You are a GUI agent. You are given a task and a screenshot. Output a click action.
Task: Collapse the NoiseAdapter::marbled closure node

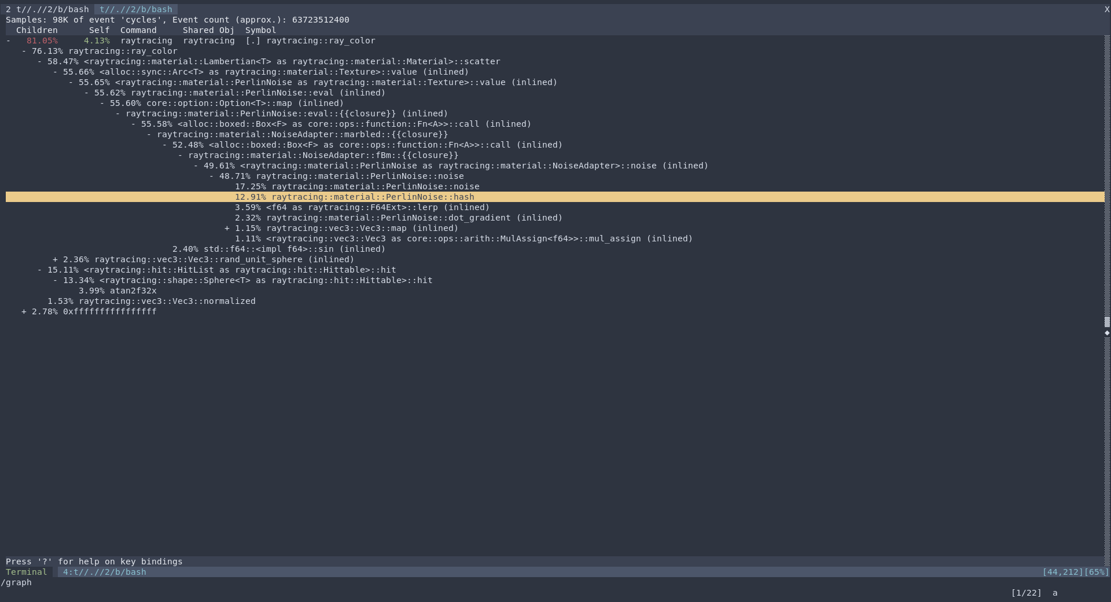point(149,135)
